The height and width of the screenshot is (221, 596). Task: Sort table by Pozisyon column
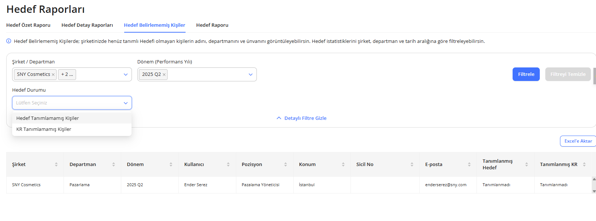click(x=286, y=165)
